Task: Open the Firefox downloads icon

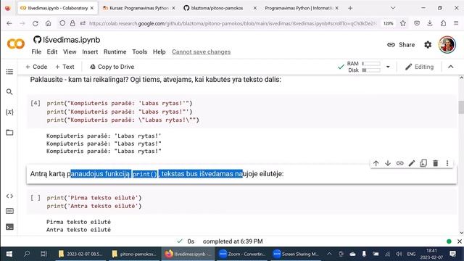Action: coord(430,23)
